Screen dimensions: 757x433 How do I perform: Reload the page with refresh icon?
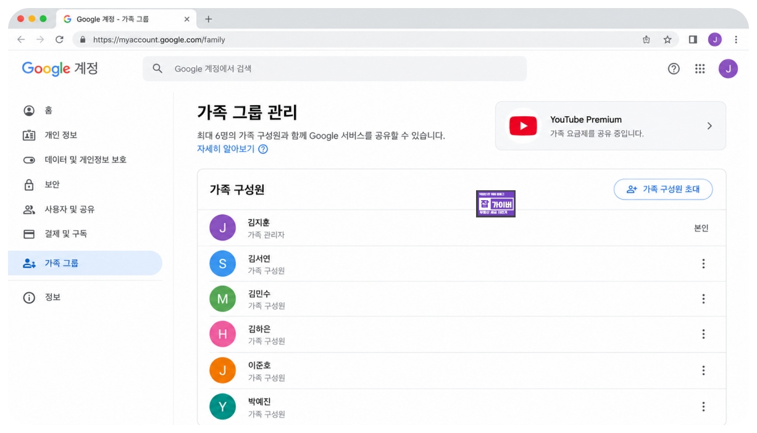[x=59, y=40]
